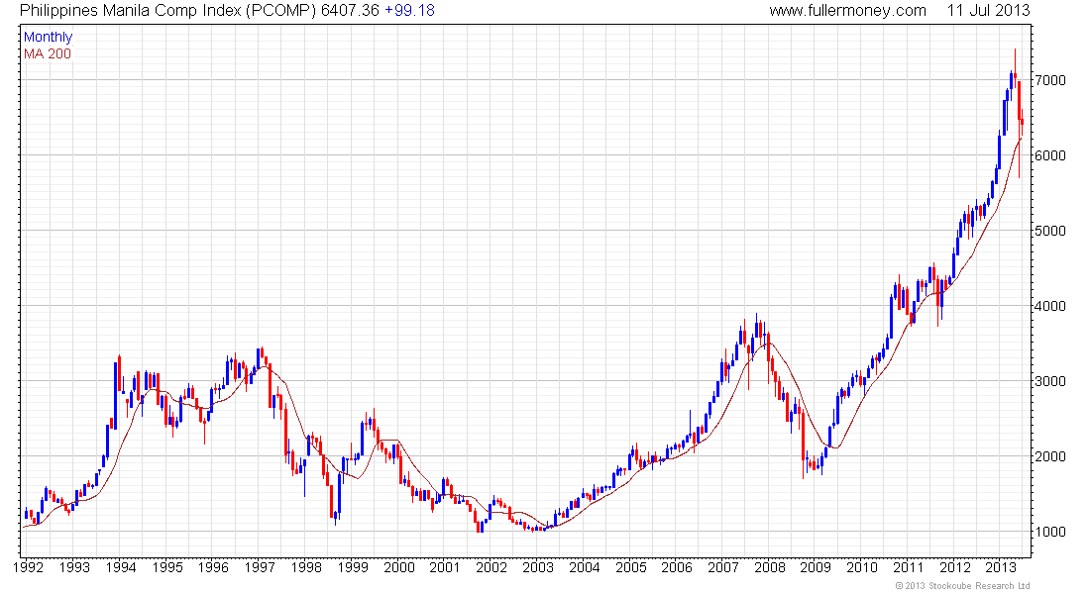Click the 'Monthly' legend label

pos(48,38)
